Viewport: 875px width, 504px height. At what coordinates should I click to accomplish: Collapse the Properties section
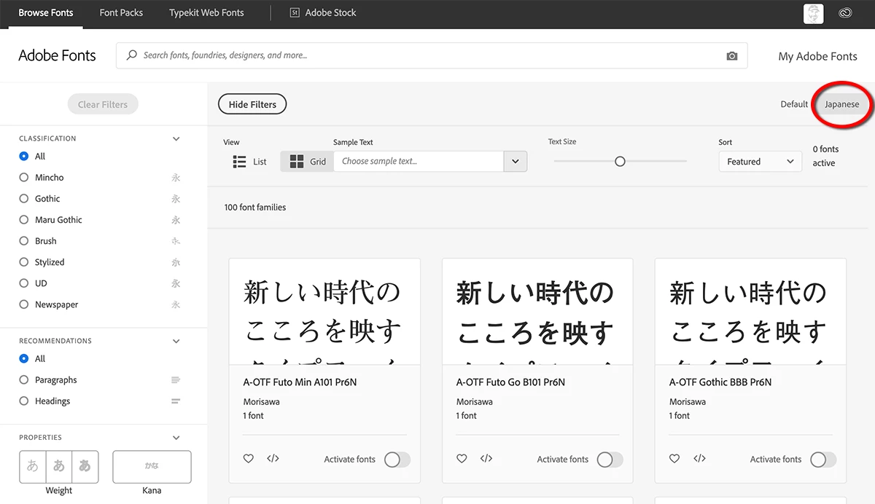176,438
